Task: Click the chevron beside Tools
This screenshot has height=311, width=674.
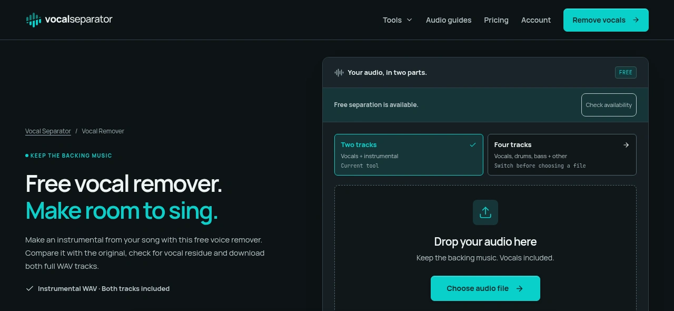Action: pos(409,20)
